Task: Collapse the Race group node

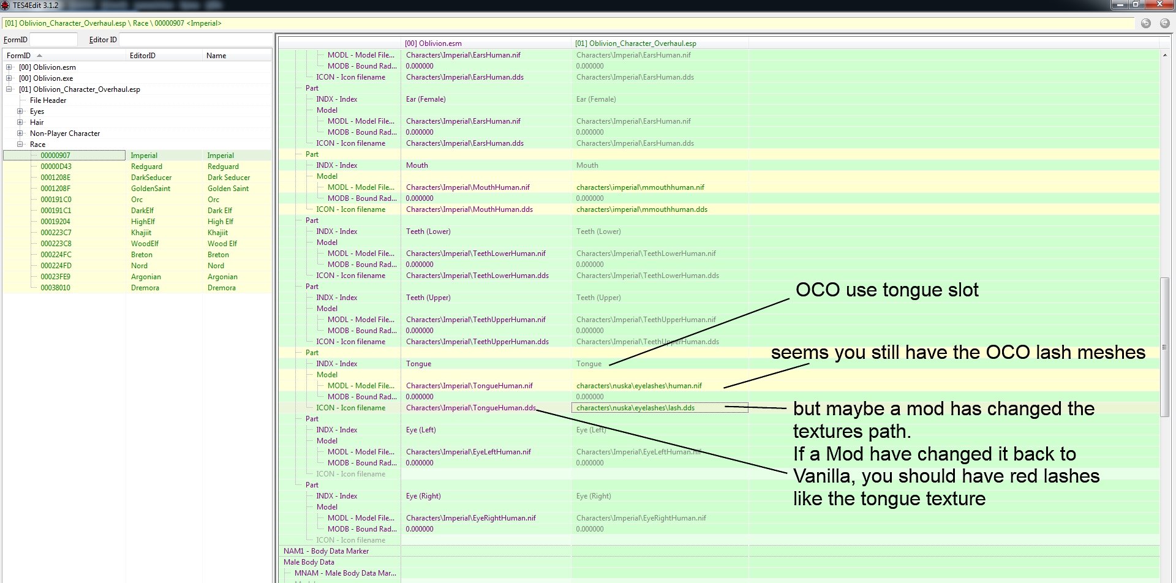Action: point(20,145)
